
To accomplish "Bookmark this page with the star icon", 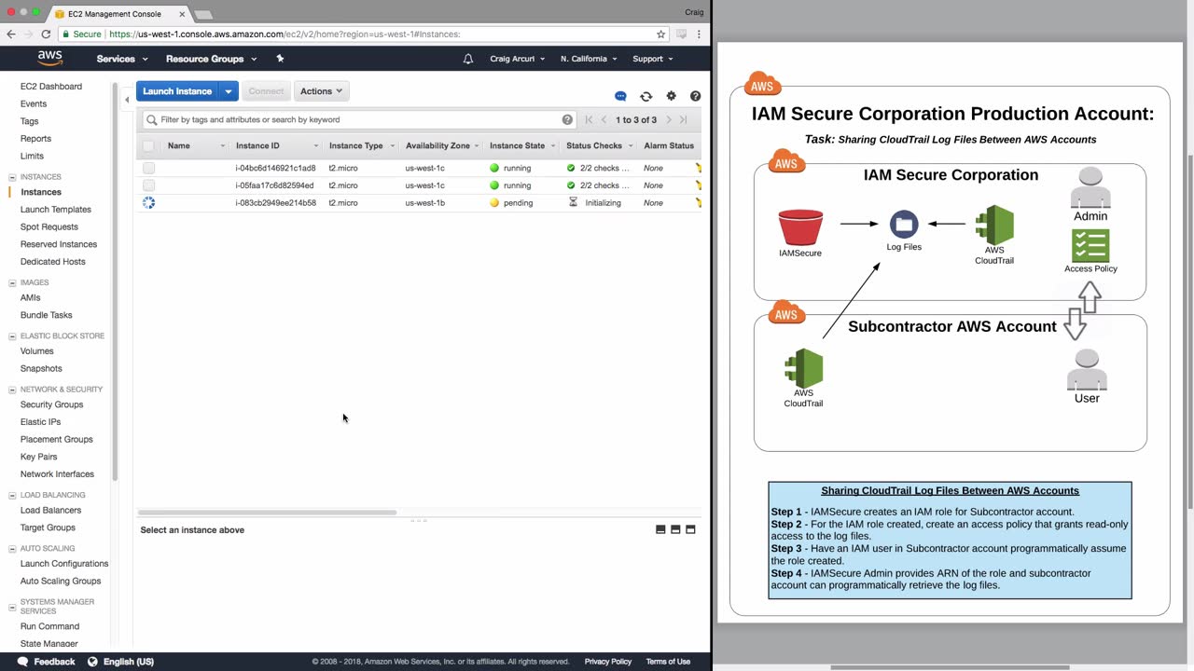I will click(661, 34).
